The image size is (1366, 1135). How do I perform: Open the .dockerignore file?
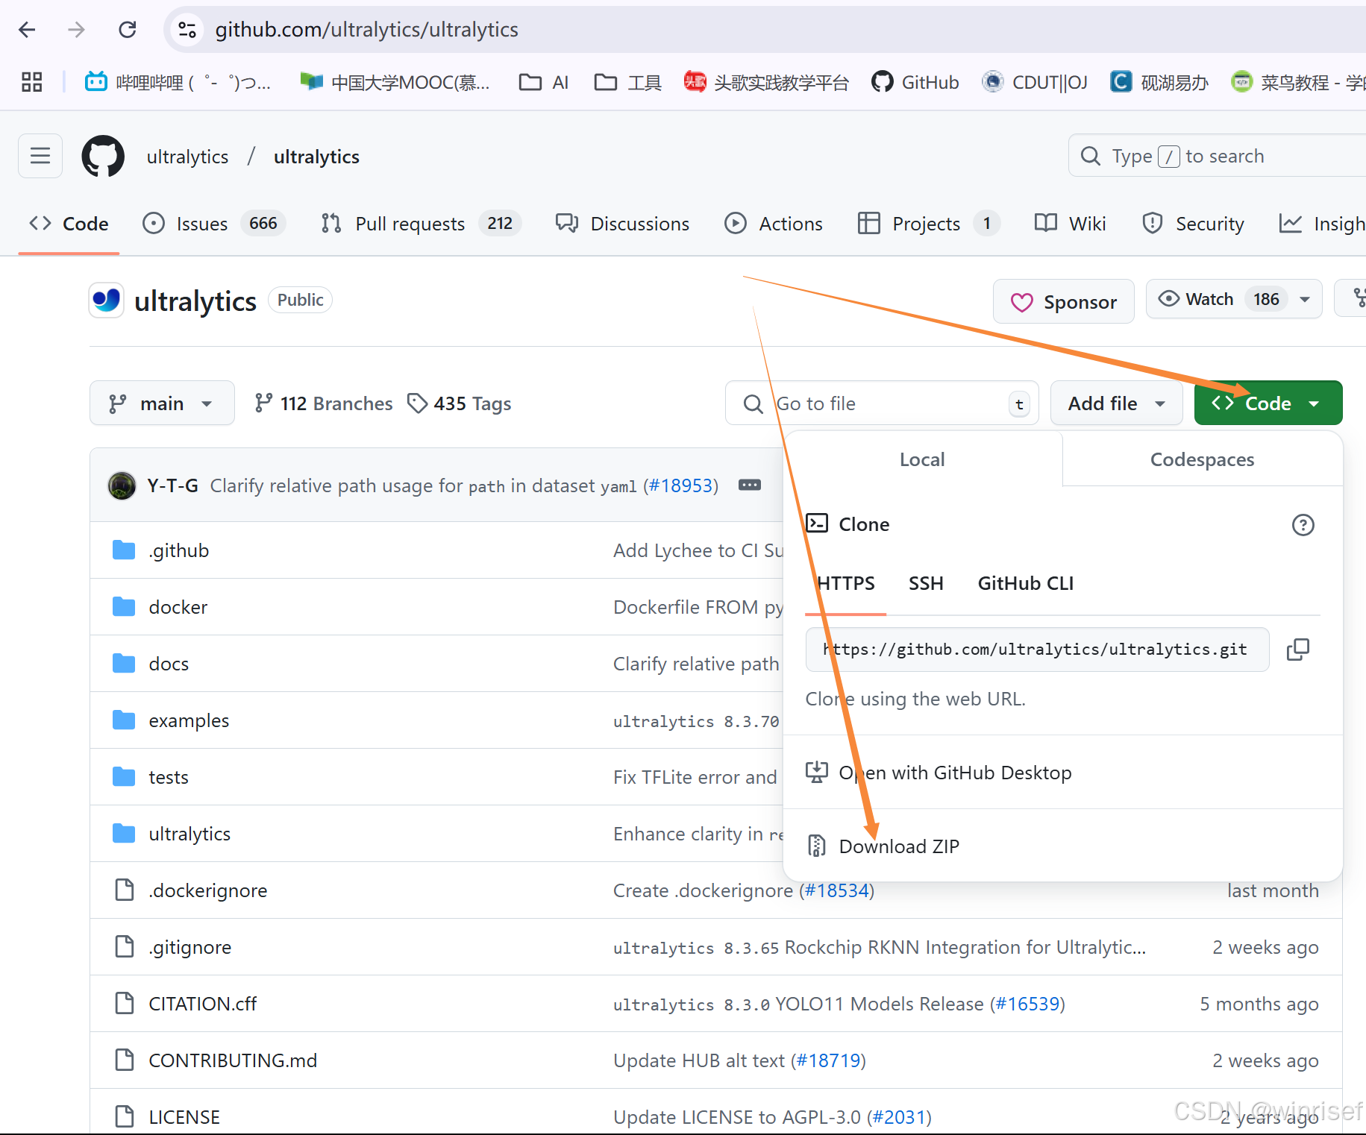click(208, 890)
